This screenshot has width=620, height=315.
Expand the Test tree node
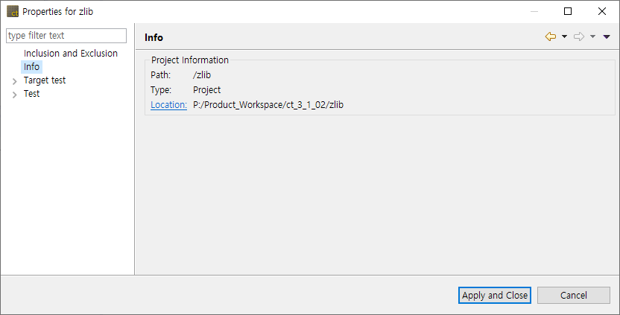(15, 94)
